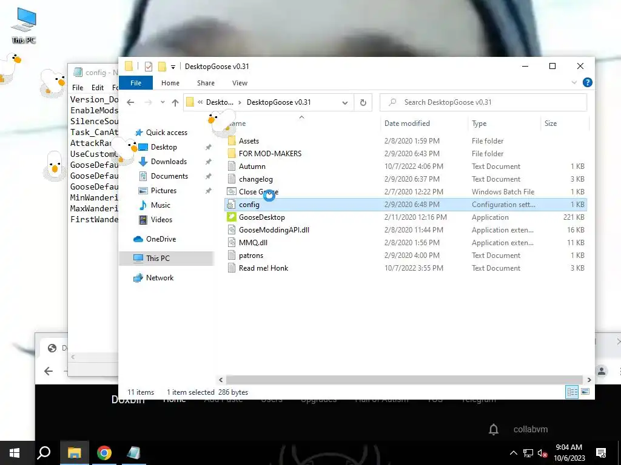Open taskbar Search magnifier

44,453
